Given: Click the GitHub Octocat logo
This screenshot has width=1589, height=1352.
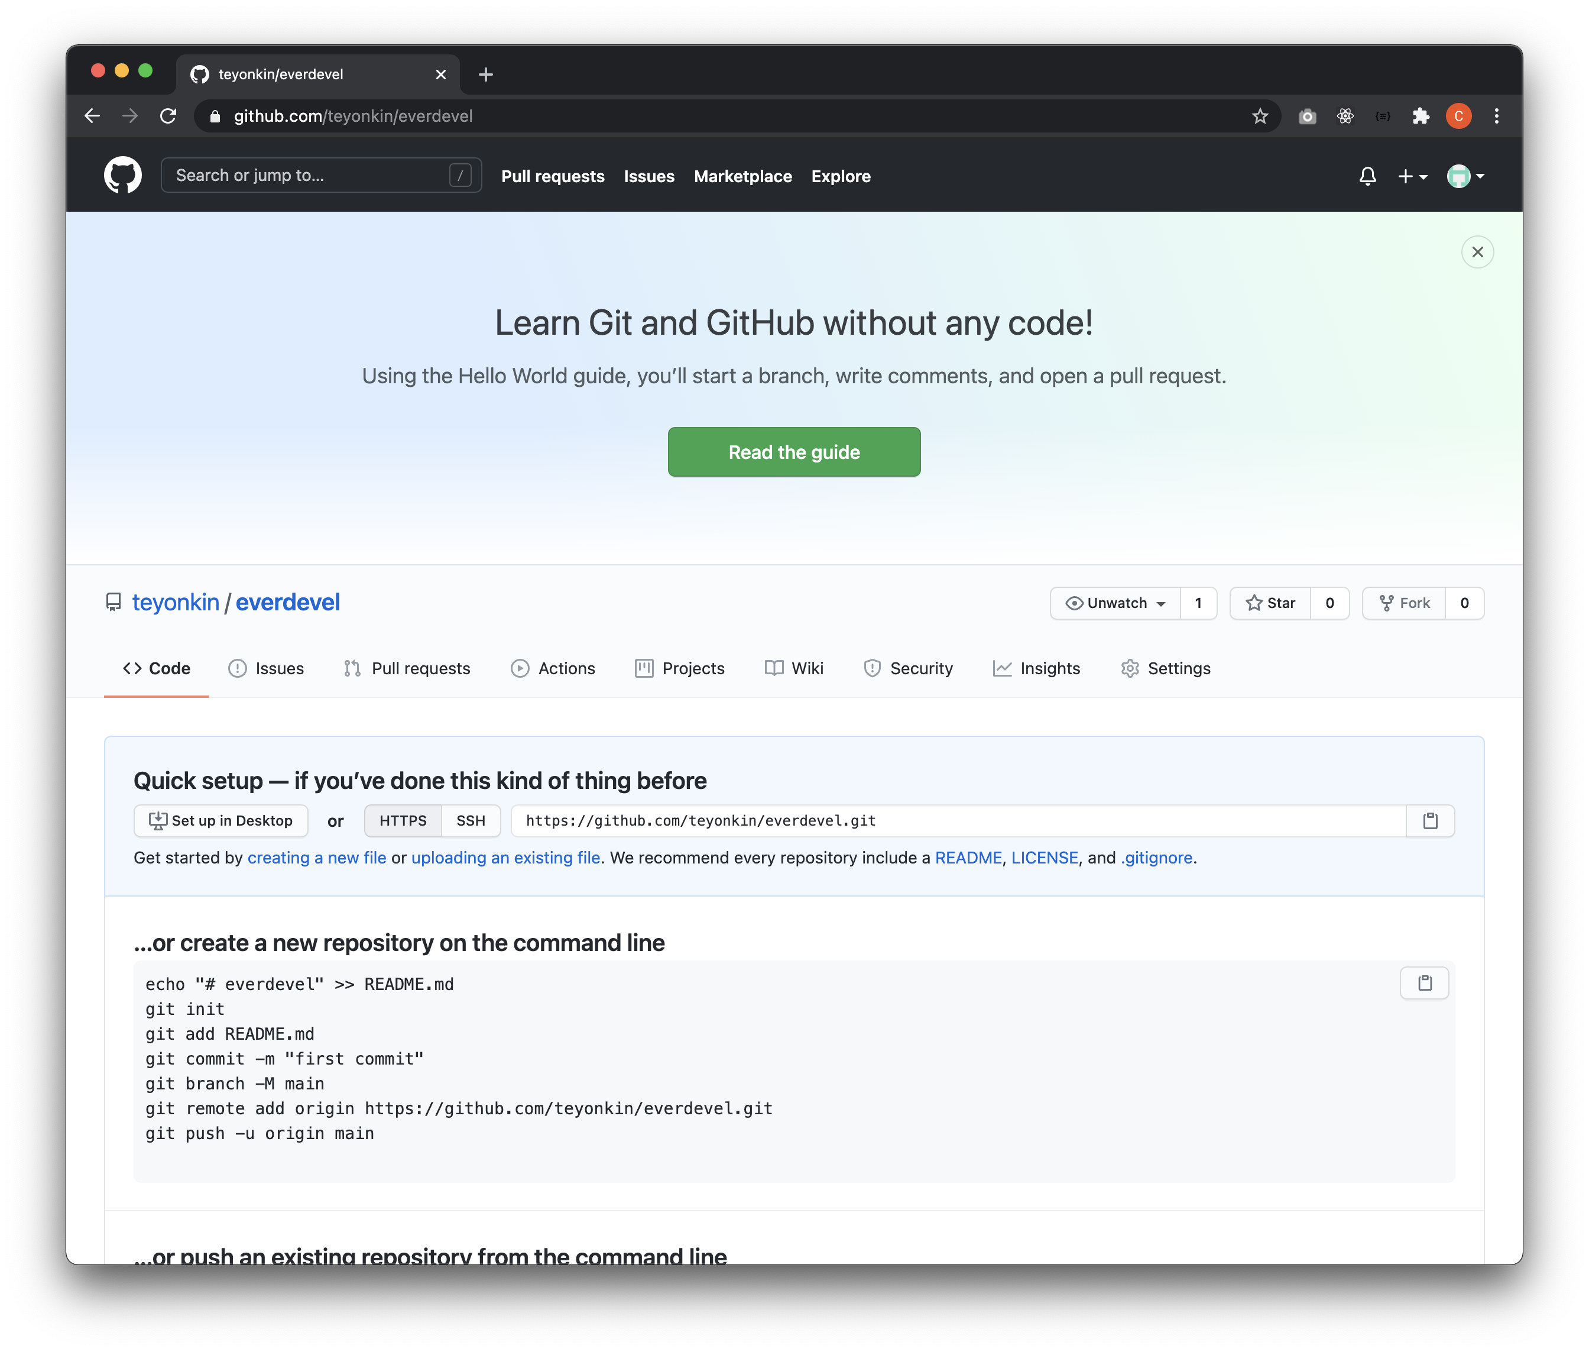Looking at the screenshot, I should pos(122,176).
